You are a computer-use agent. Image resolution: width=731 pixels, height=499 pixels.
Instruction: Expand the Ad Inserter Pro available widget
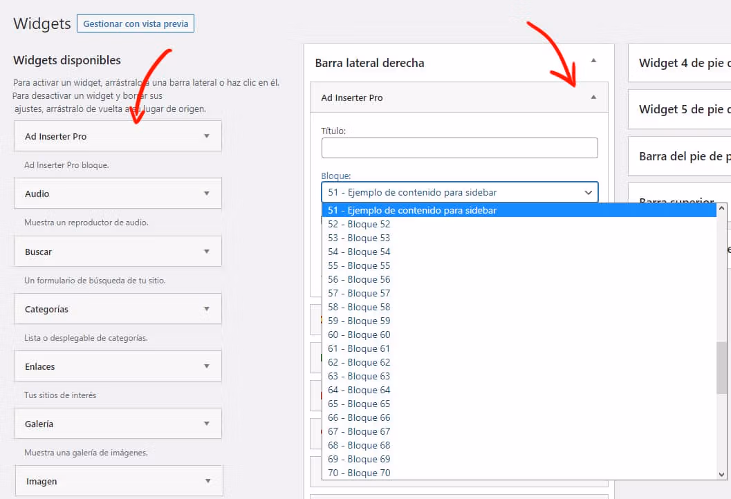[x=207, y=136]
